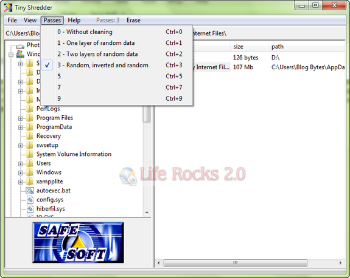Open the Help menu
Screen dimensions: 350x278
coord(74,20)
